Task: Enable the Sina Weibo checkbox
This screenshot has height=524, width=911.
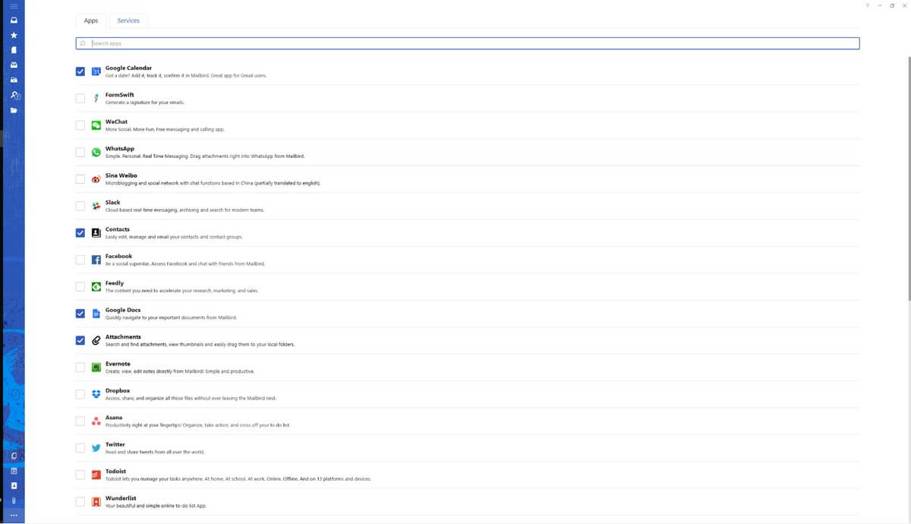Action: click(x=80, y=179)
